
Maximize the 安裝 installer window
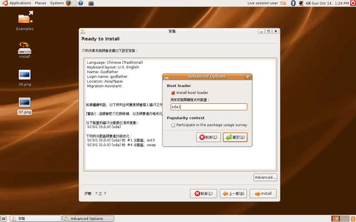tap(268, 31)
